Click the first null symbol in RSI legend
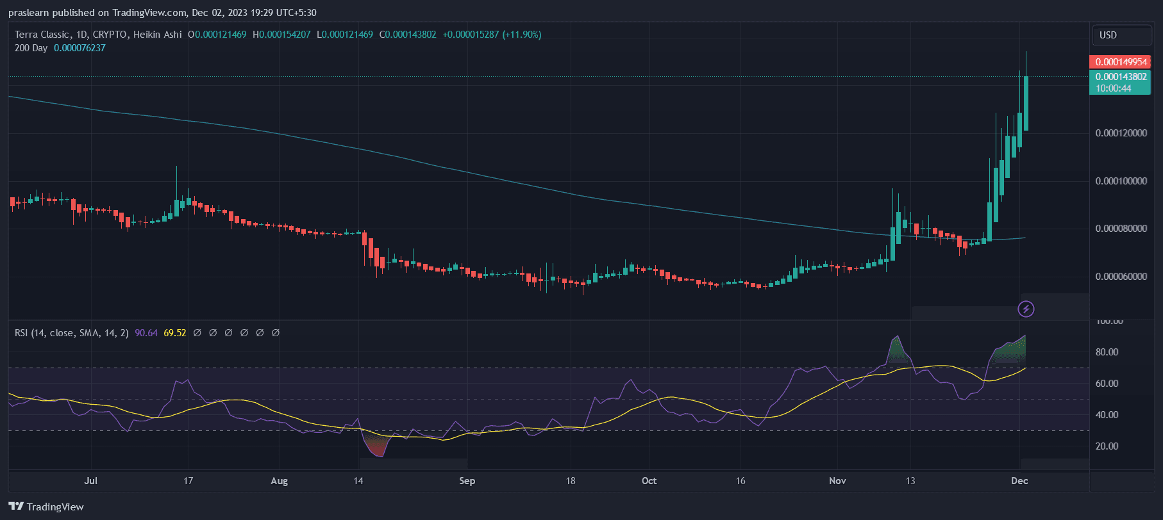Screen dimensions: 1163x520 (x=197, y=333)
